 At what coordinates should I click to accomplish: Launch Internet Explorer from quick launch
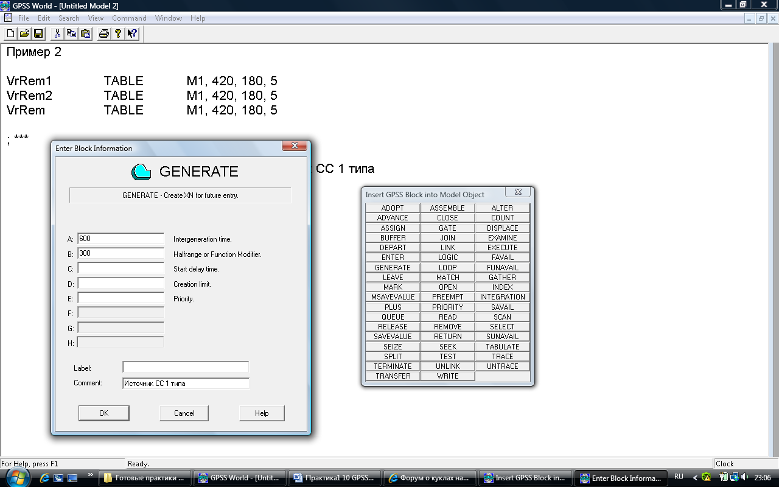(44, 478)
